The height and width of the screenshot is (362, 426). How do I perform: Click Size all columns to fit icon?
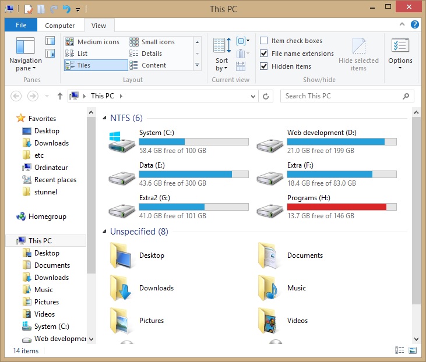coord(241,66)
